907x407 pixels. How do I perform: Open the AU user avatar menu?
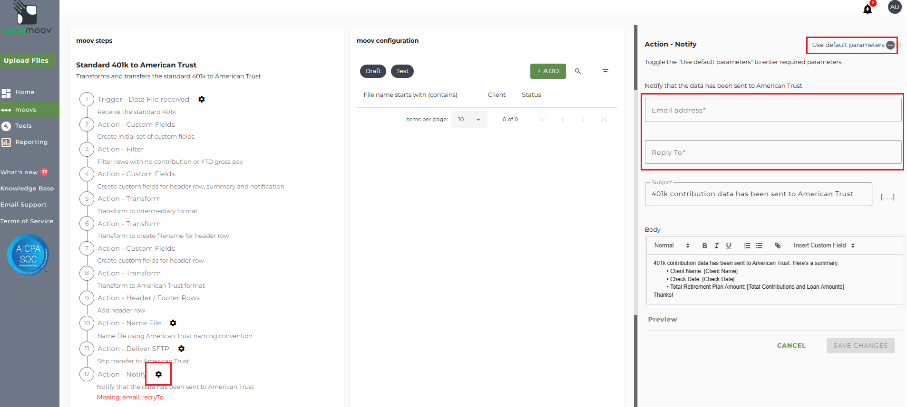click(895, 7)
